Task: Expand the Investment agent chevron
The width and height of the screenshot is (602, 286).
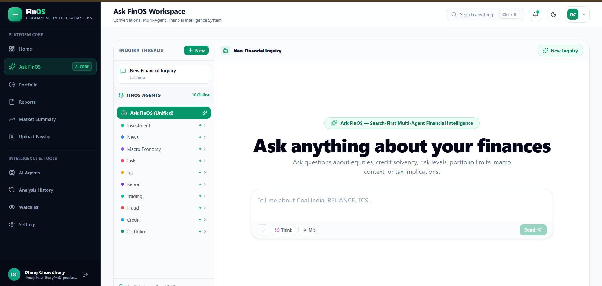Action: coord(205,125)
